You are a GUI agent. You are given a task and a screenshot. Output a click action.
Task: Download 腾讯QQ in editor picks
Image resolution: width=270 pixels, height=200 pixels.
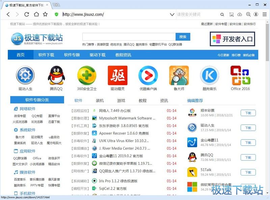coord(248,157)
